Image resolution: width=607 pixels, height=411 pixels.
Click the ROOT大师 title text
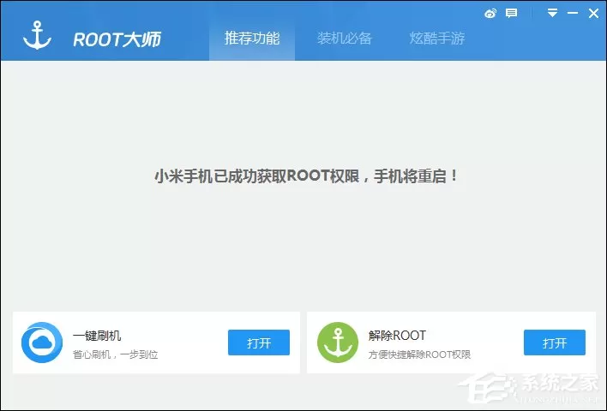click(117, 39)
